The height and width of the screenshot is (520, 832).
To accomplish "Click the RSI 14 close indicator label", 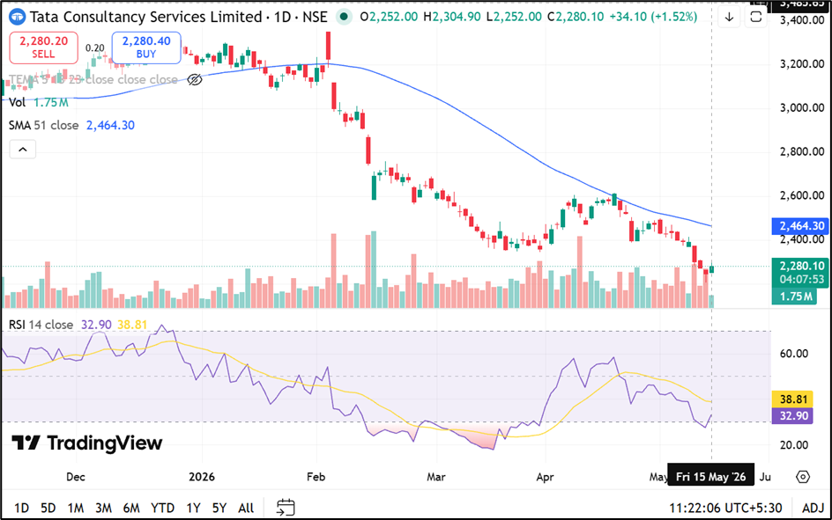I will point(41,325).
